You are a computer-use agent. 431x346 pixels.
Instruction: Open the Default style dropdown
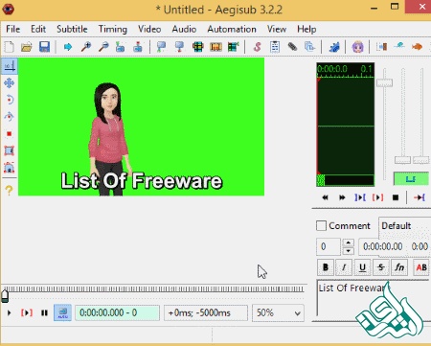[405, 226]
